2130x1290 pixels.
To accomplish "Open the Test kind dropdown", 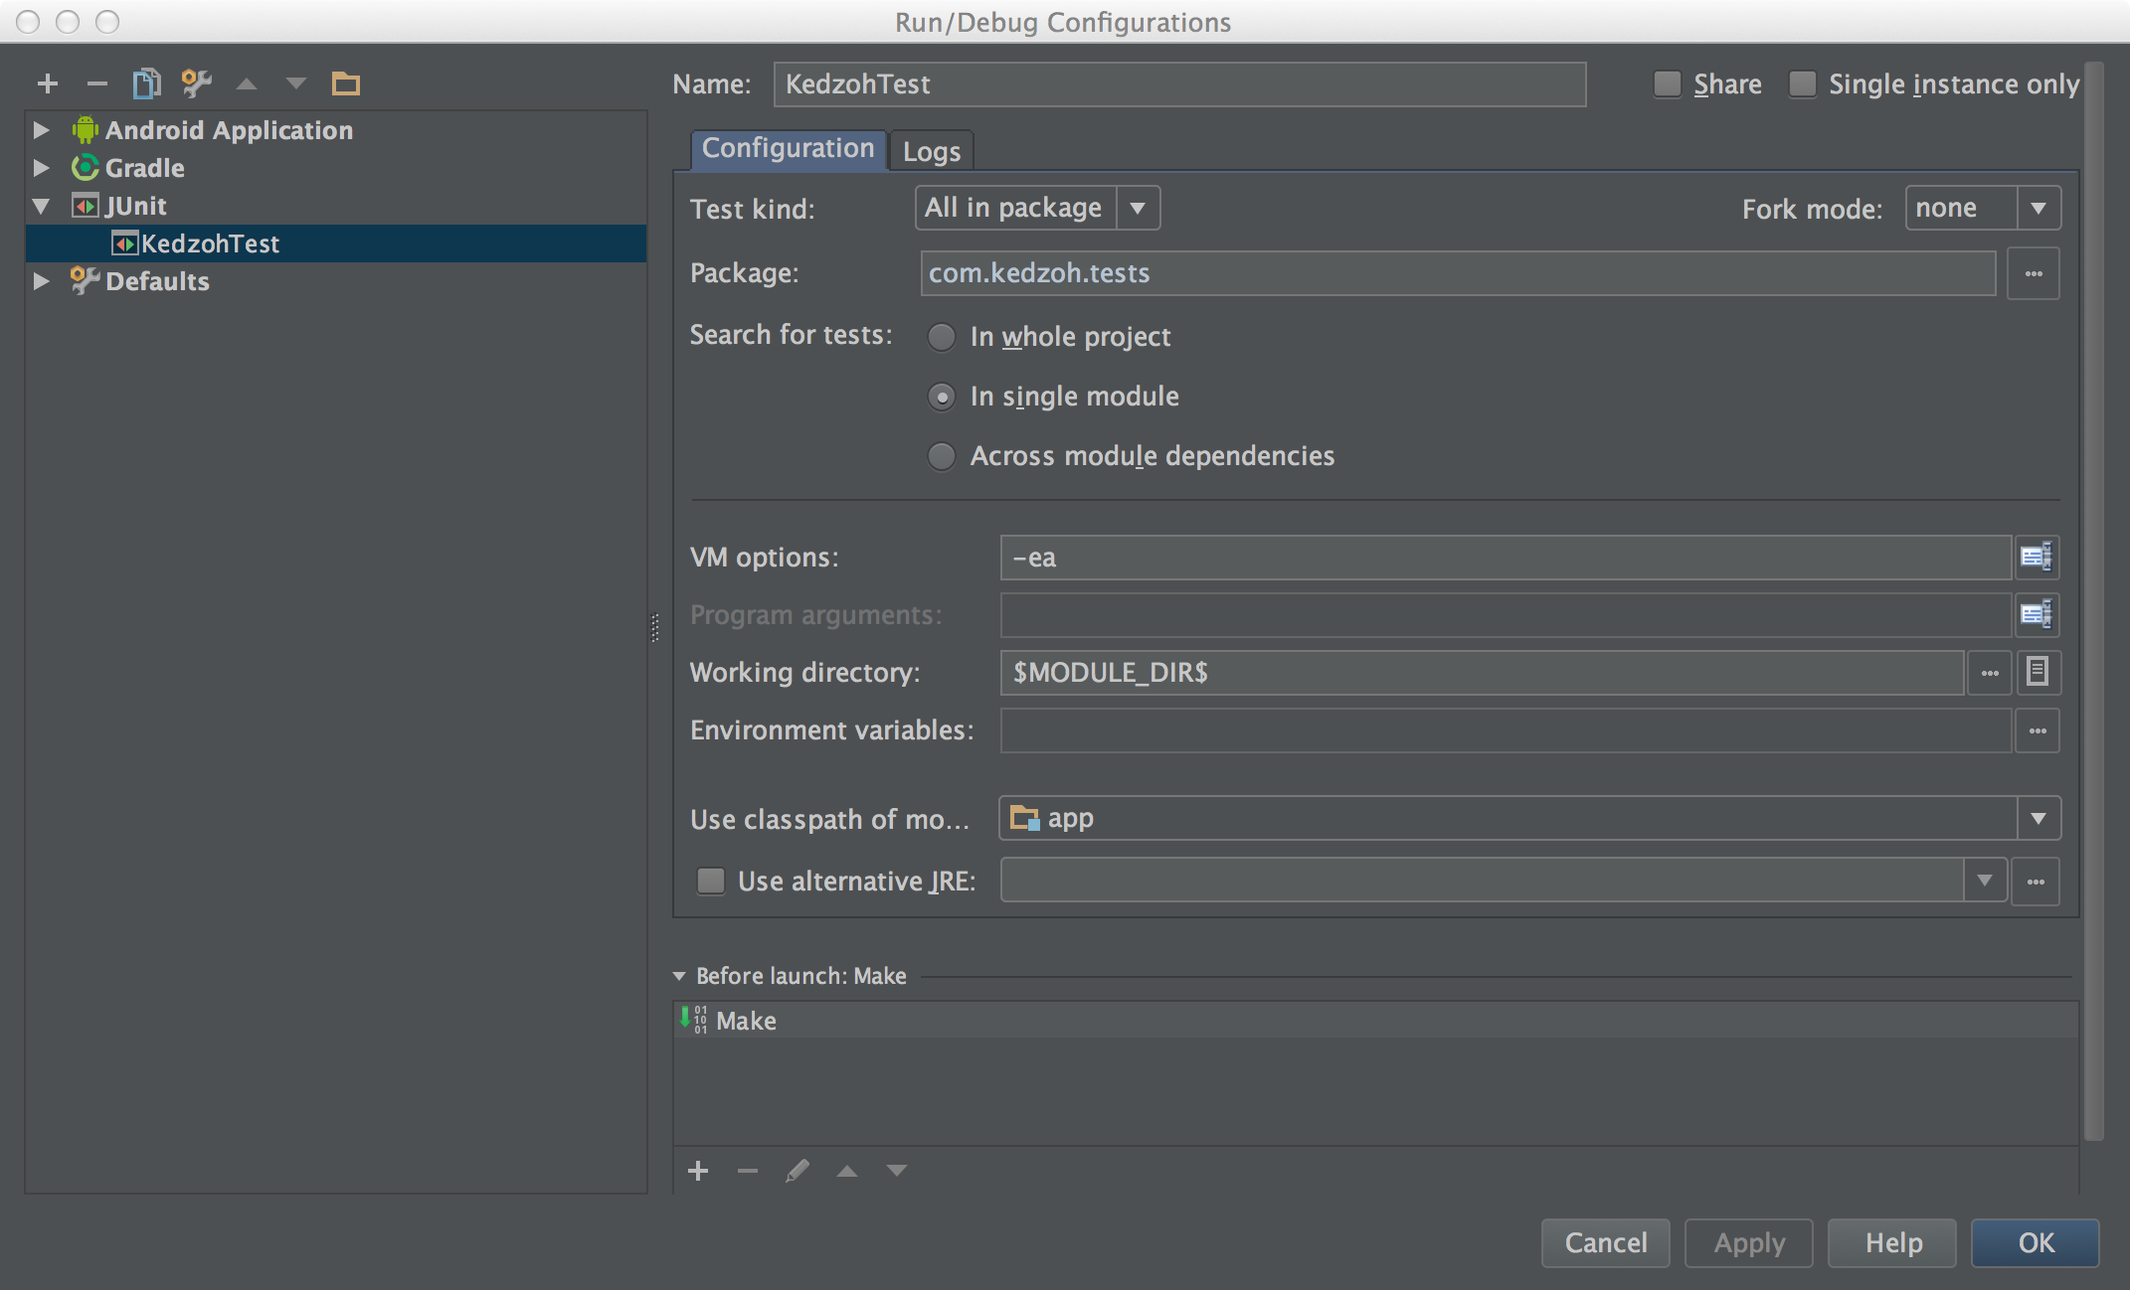I will [1138, 208].
